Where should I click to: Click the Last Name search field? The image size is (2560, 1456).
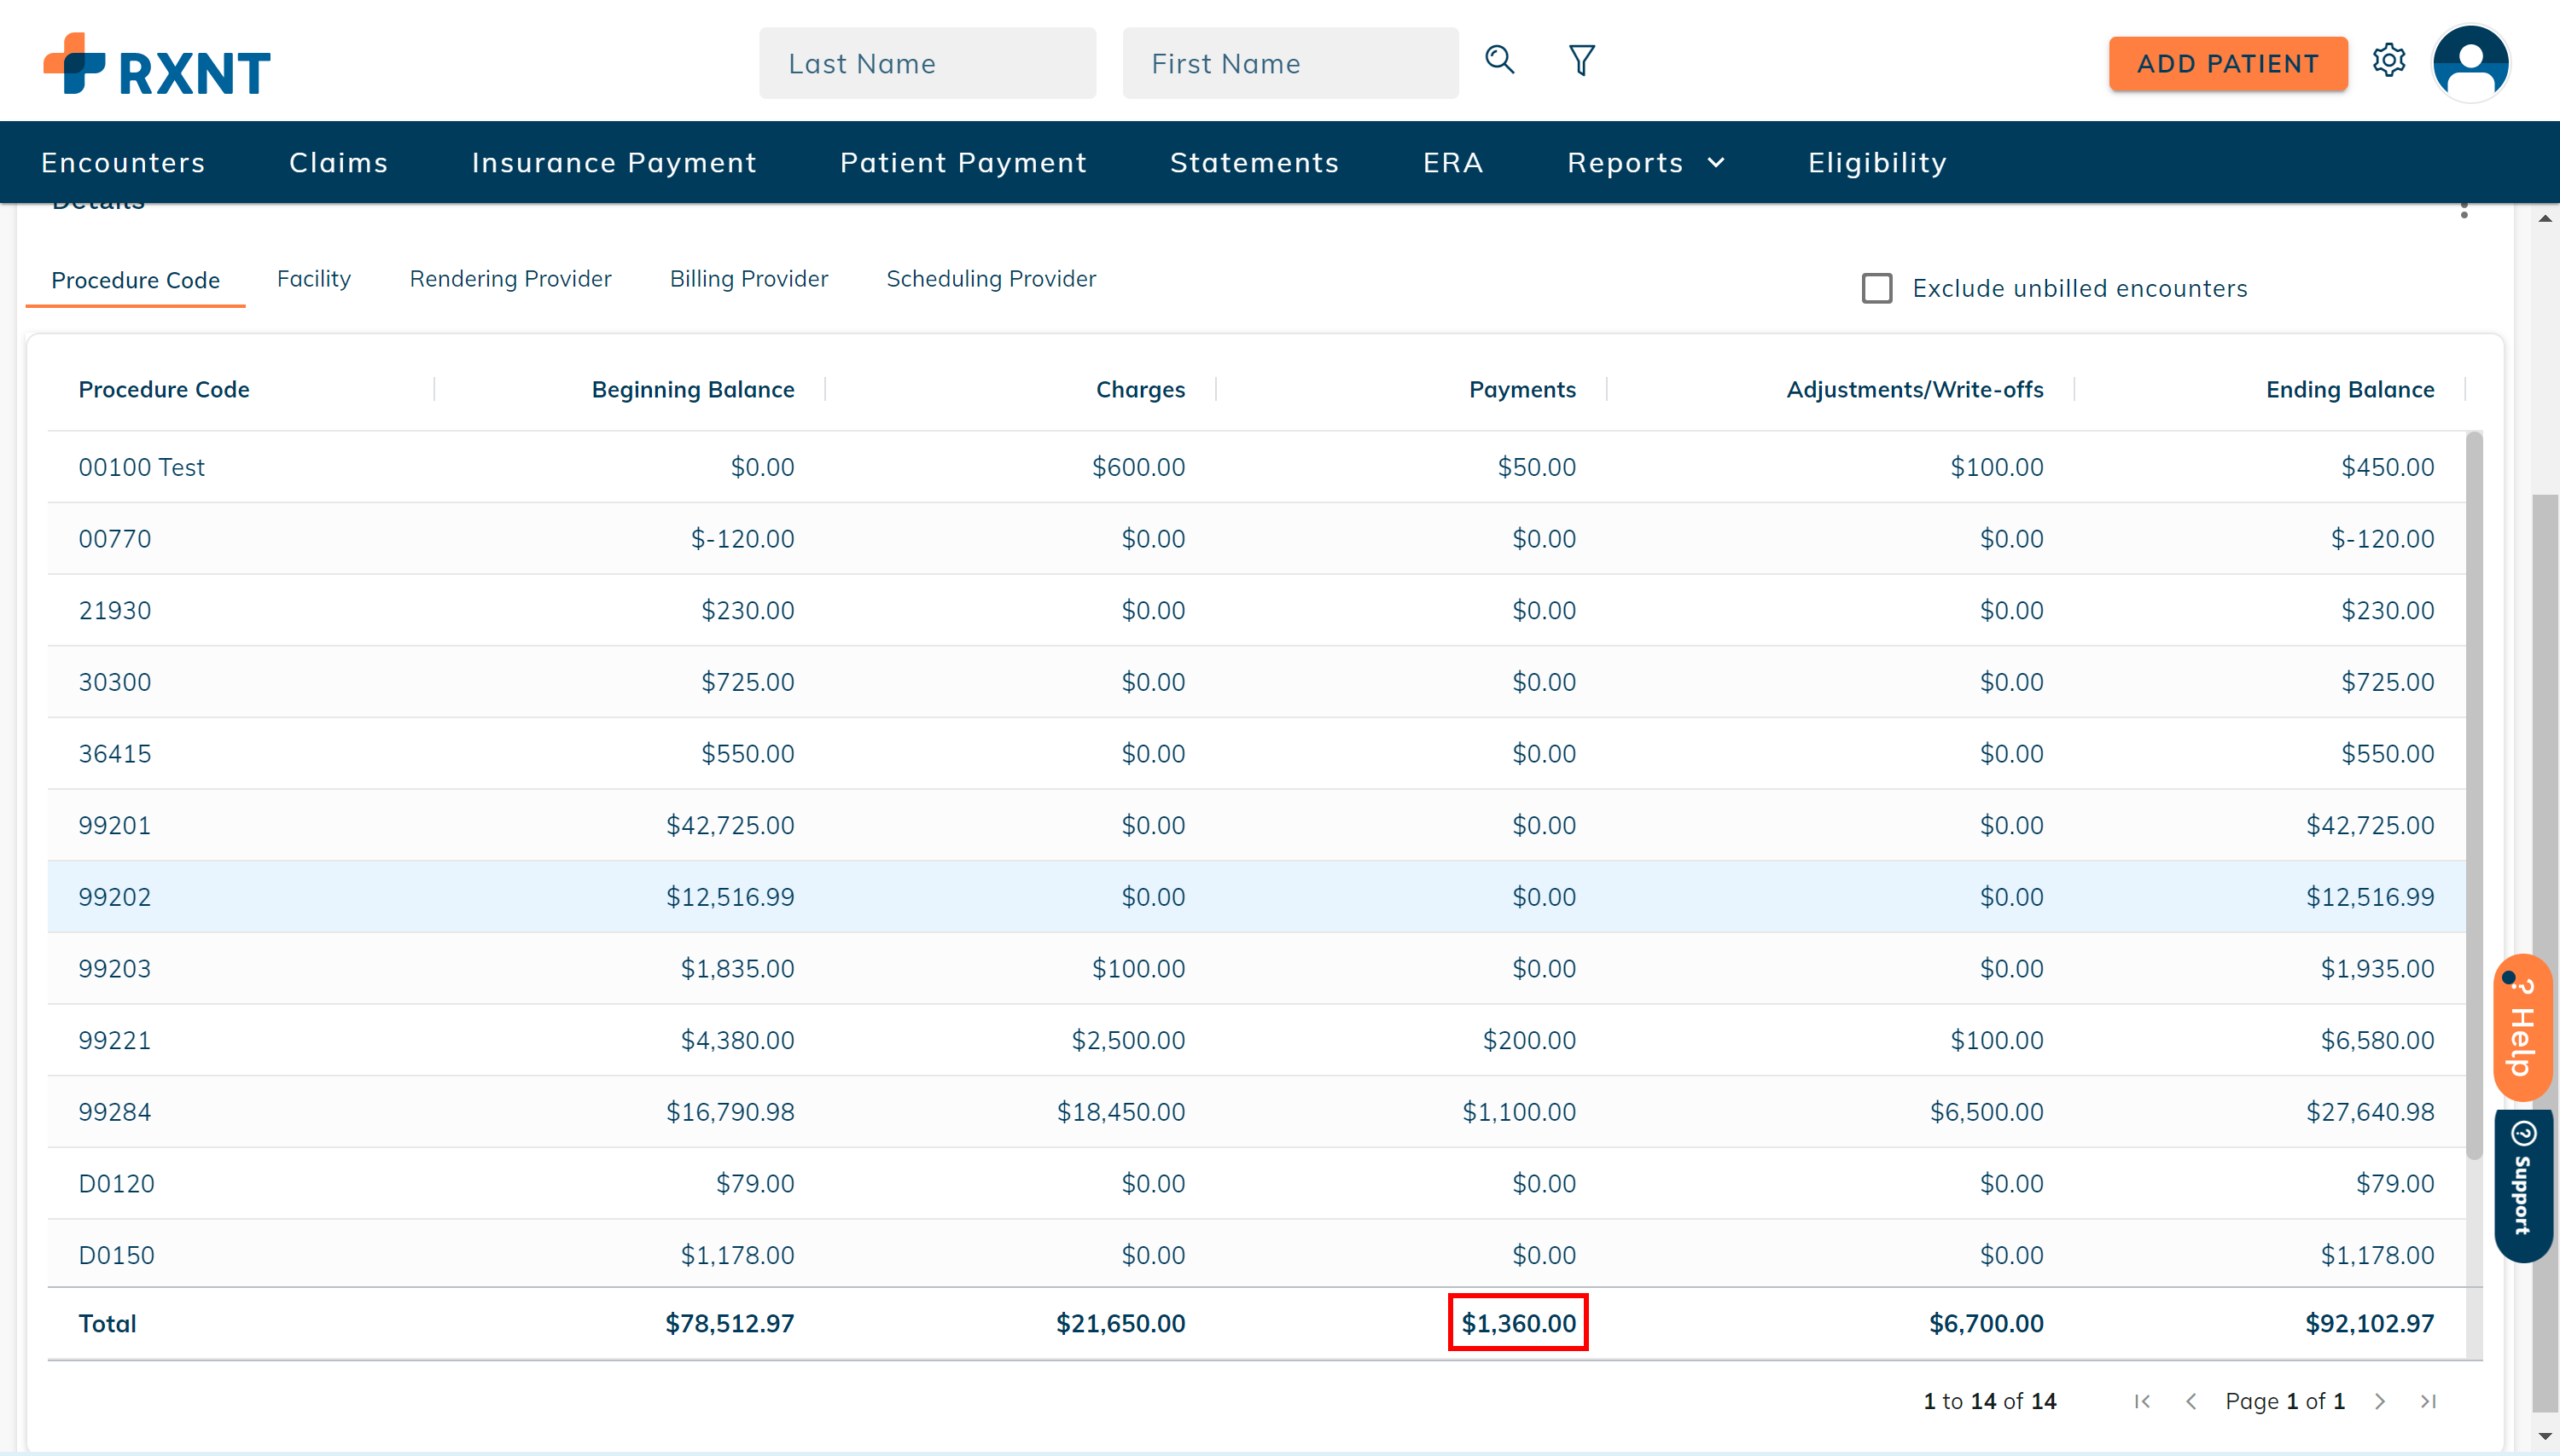click(927, 63)
